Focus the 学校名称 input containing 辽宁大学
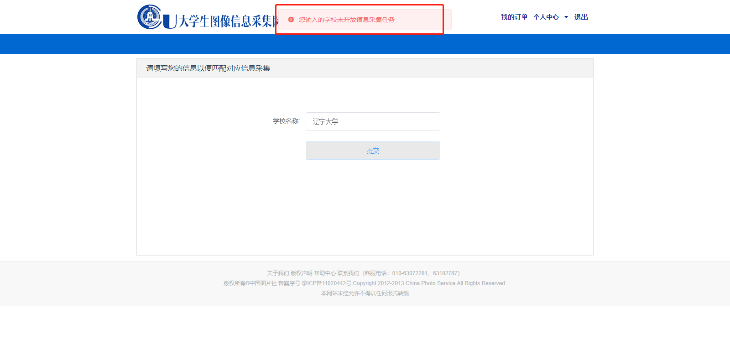 (x=373, y=121)
